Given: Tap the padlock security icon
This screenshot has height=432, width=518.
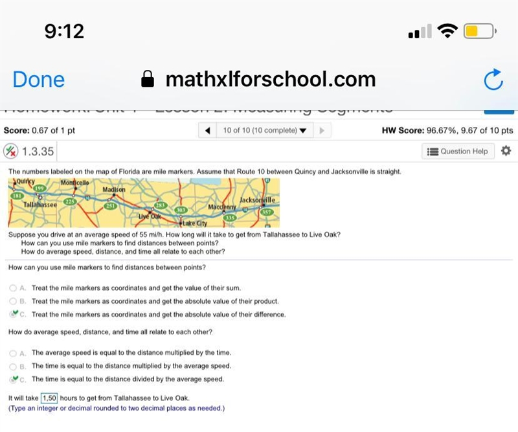Looking at the screenshot, I should 148,79.
